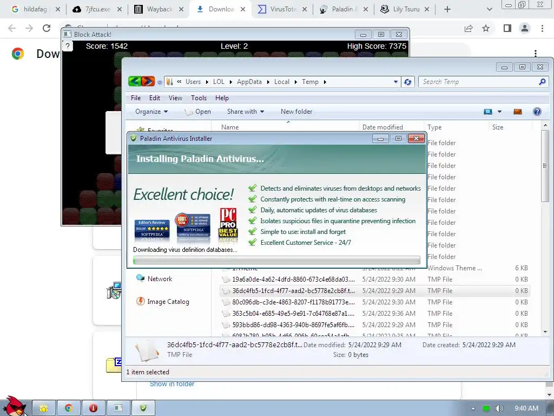Image resolution: width=554 pixels, height=416 pixels.
Task: Click the Explorer vertical scrollbar thumb
Action: coord(545,166)
